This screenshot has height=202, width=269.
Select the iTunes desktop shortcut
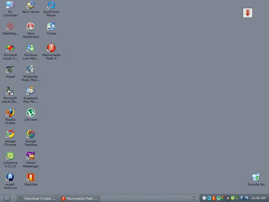51,29
